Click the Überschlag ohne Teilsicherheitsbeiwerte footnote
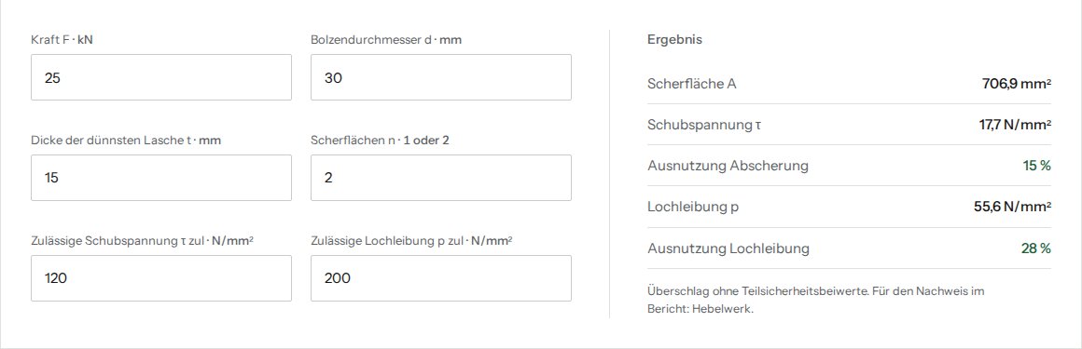 (x=815, y=300)
